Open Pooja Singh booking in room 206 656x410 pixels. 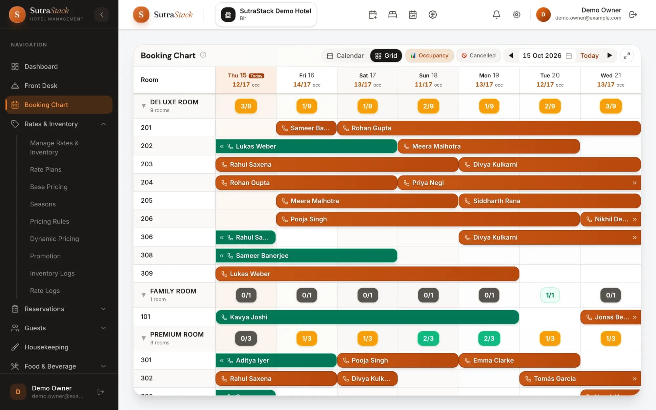[x=428, y=219]
